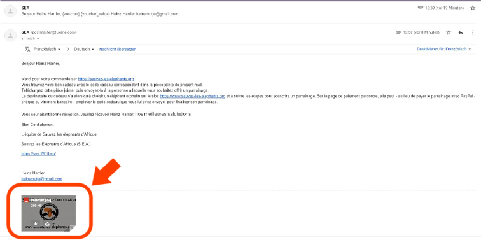Open the https://www.sauvez-les-elephants.org link
Viewport: 481px width, 240px height.
[193, 96]
